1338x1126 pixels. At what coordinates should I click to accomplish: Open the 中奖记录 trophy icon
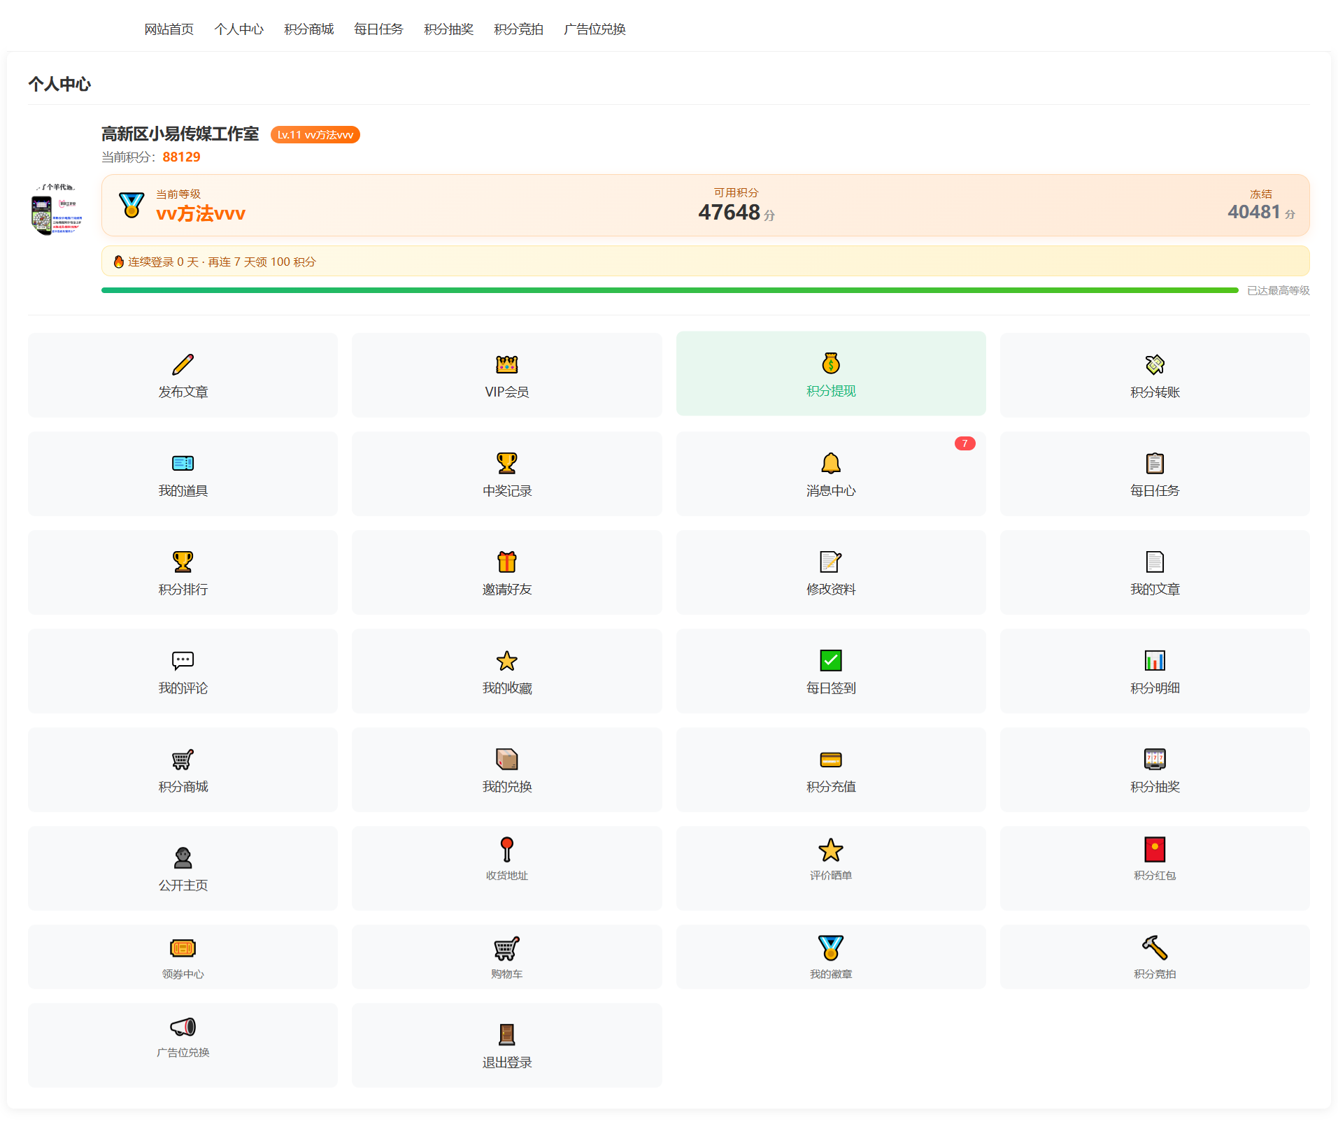tap(507, 463)
